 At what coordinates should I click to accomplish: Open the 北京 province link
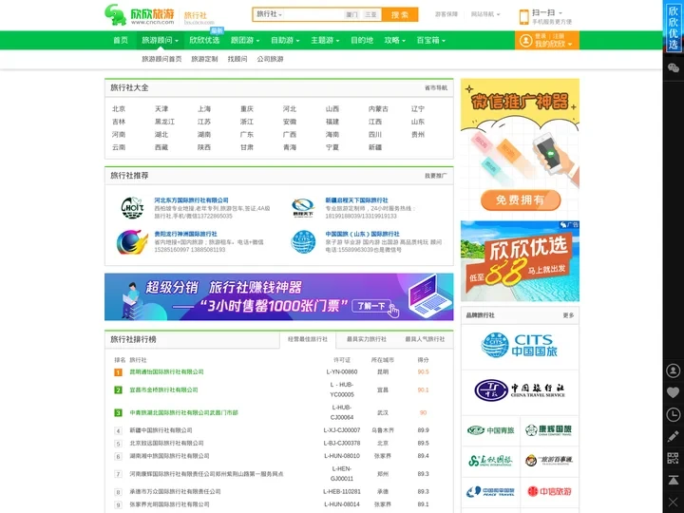pos(119,108)
